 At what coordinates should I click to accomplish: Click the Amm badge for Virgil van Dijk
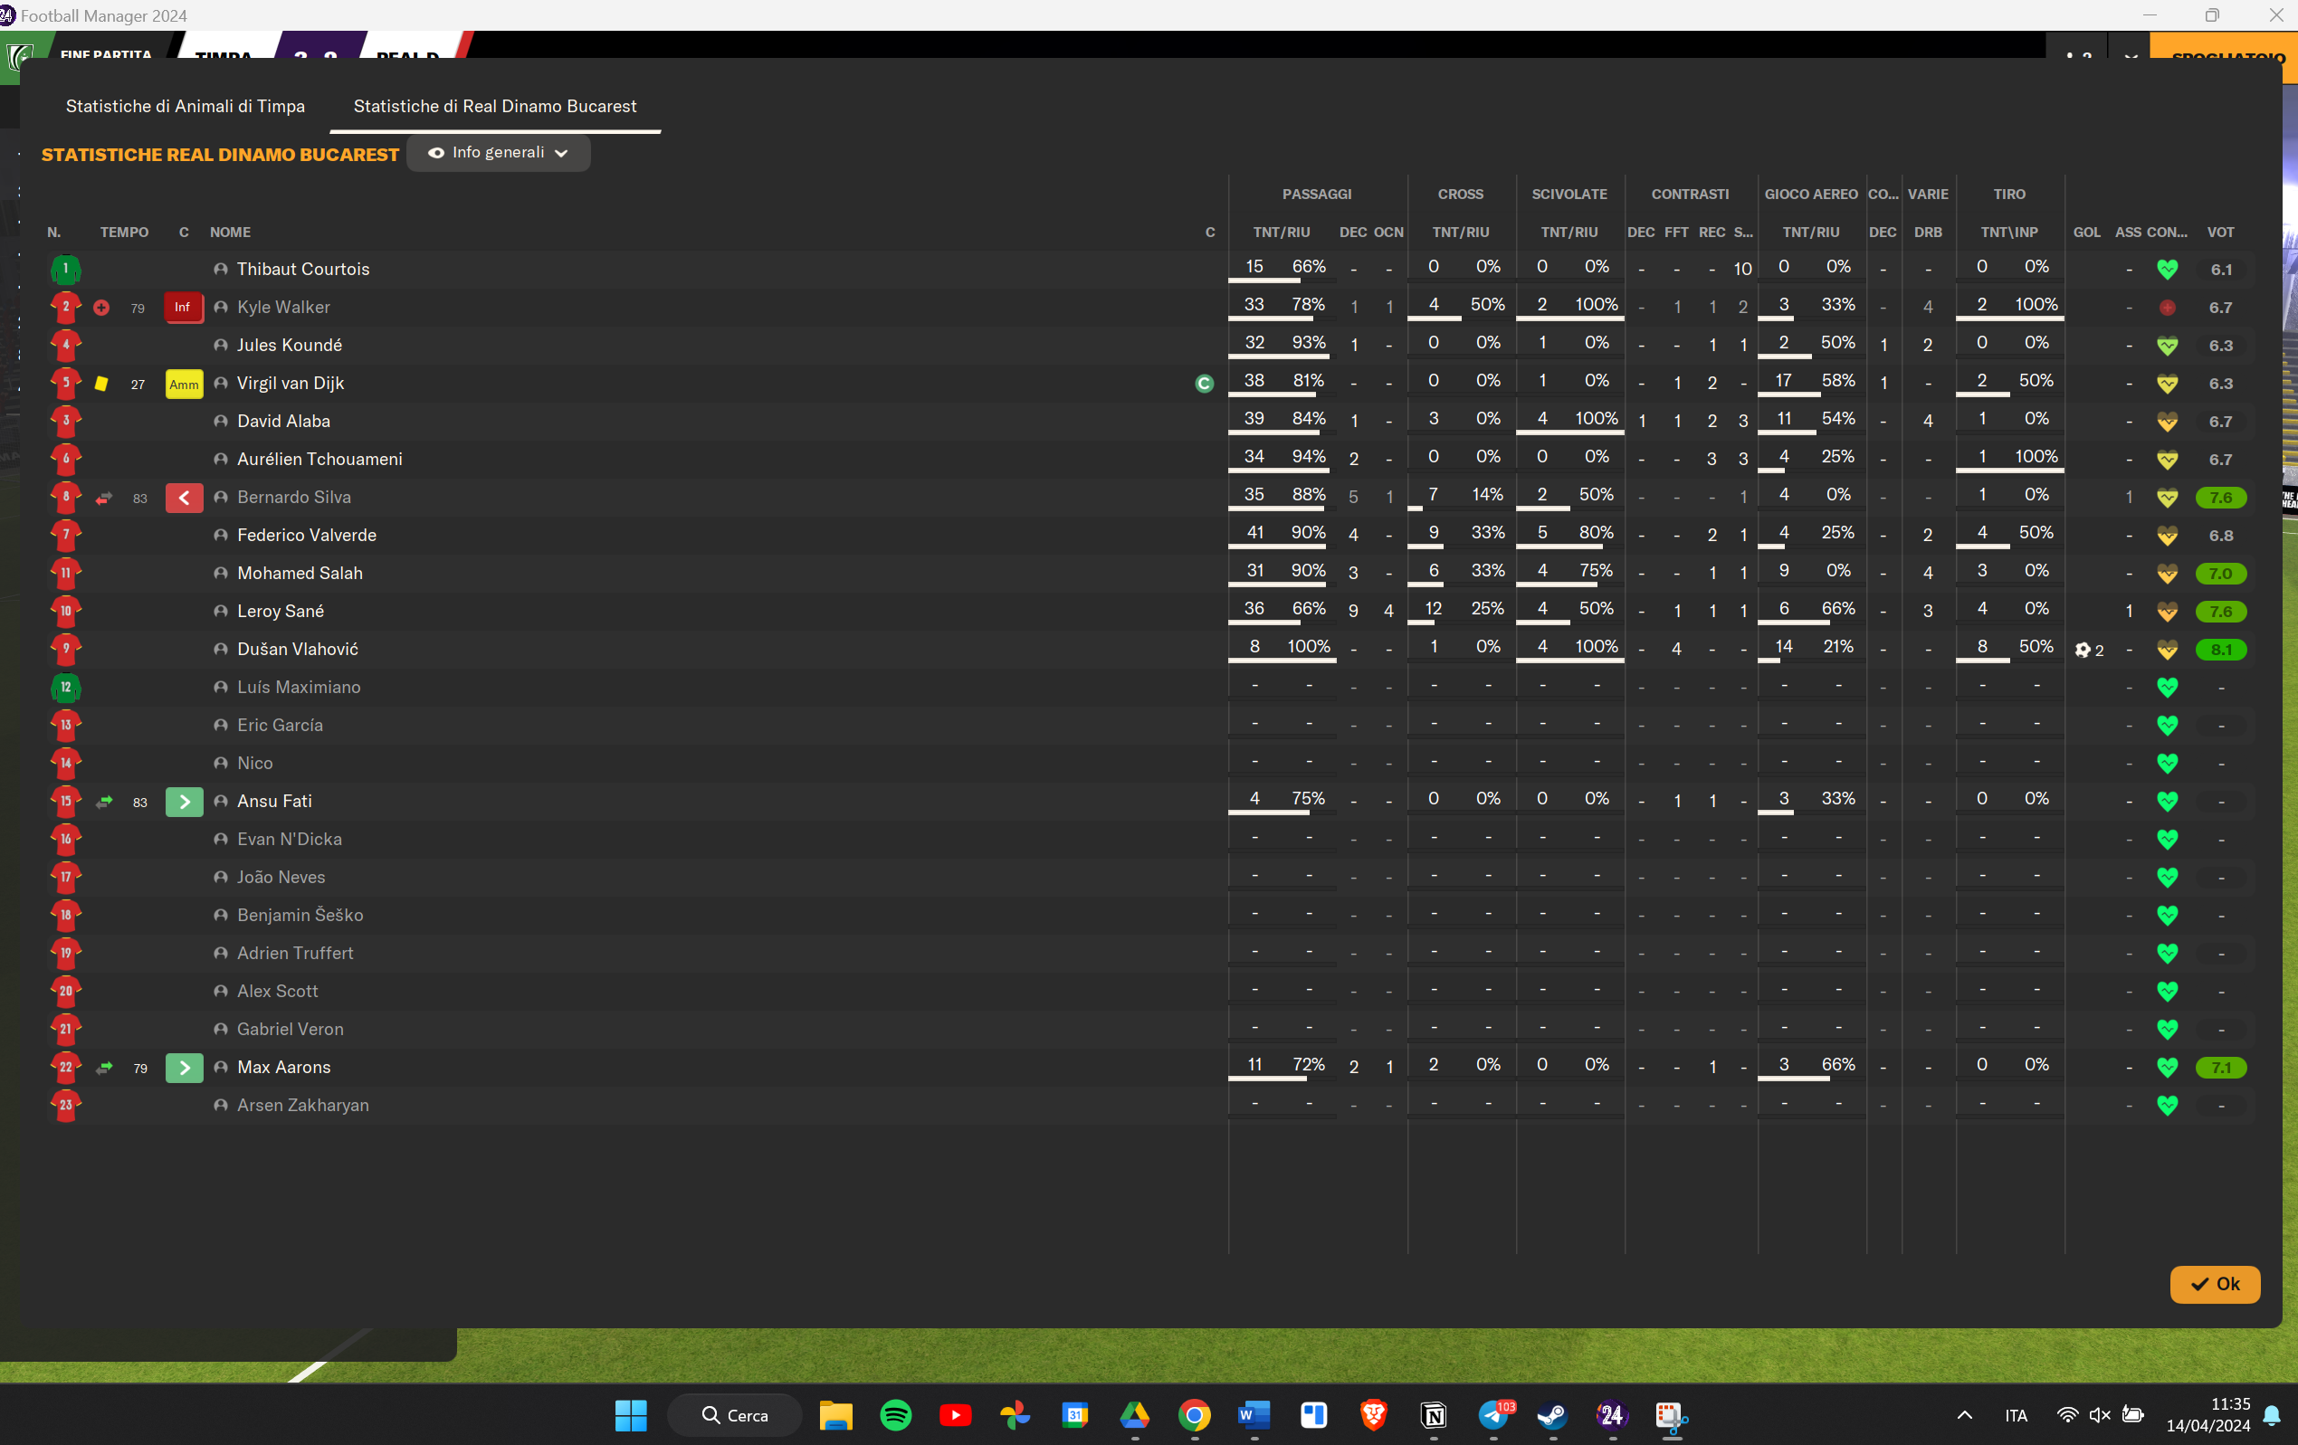point(183,384)
